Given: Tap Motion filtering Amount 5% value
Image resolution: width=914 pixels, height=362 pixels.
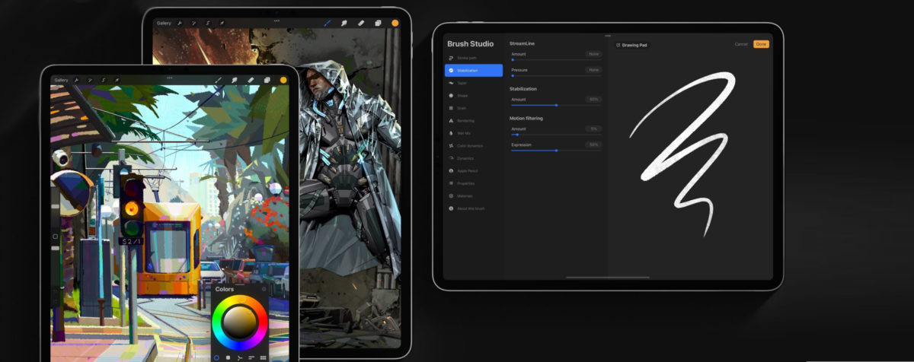Looking at the screenshot, I should tap(593, 129).
